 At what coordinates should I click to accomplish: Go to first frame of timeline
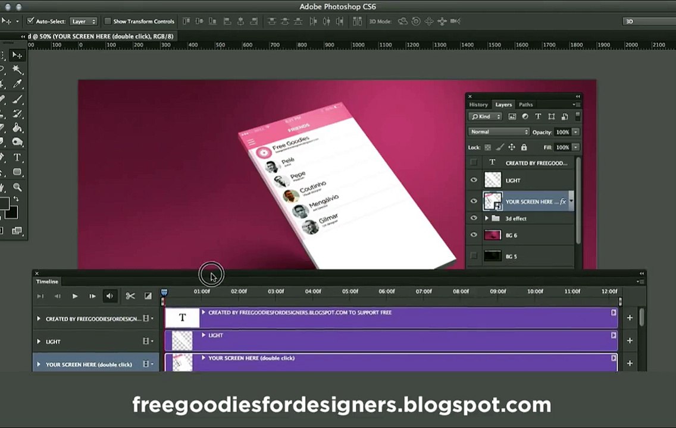pos(40,296)
